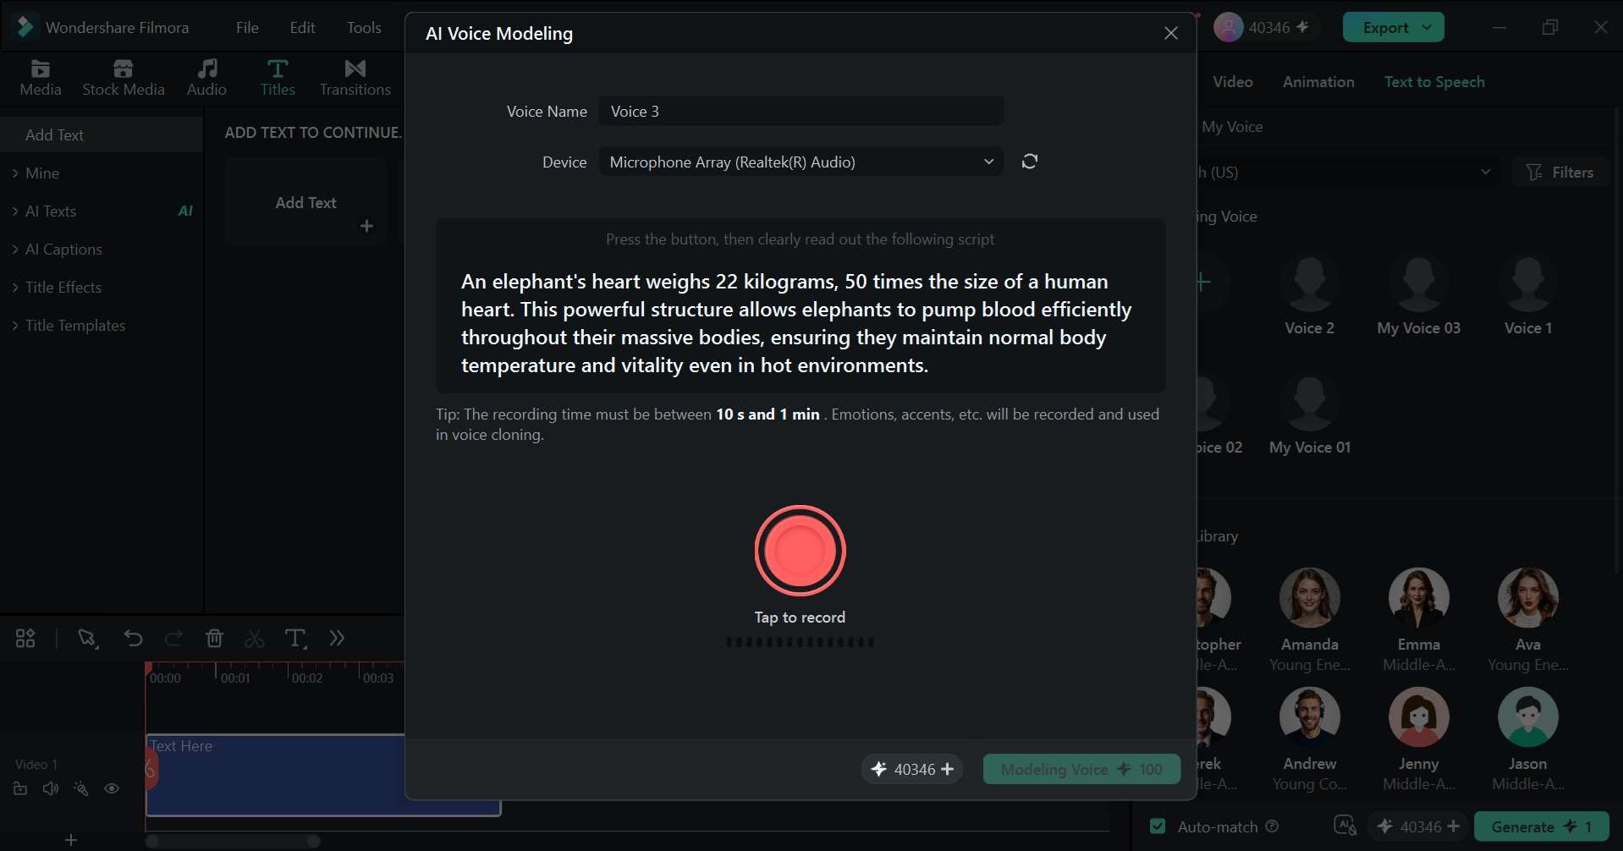Open the Tools menu
1623x851 pixels.
pyautogui.click(x=364, y=27)
